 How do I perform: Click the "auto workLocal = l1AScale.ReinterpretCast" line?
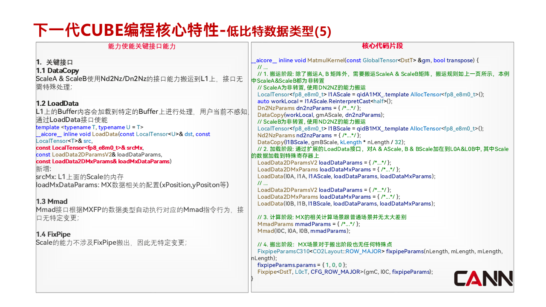click(x=325, y=101)
